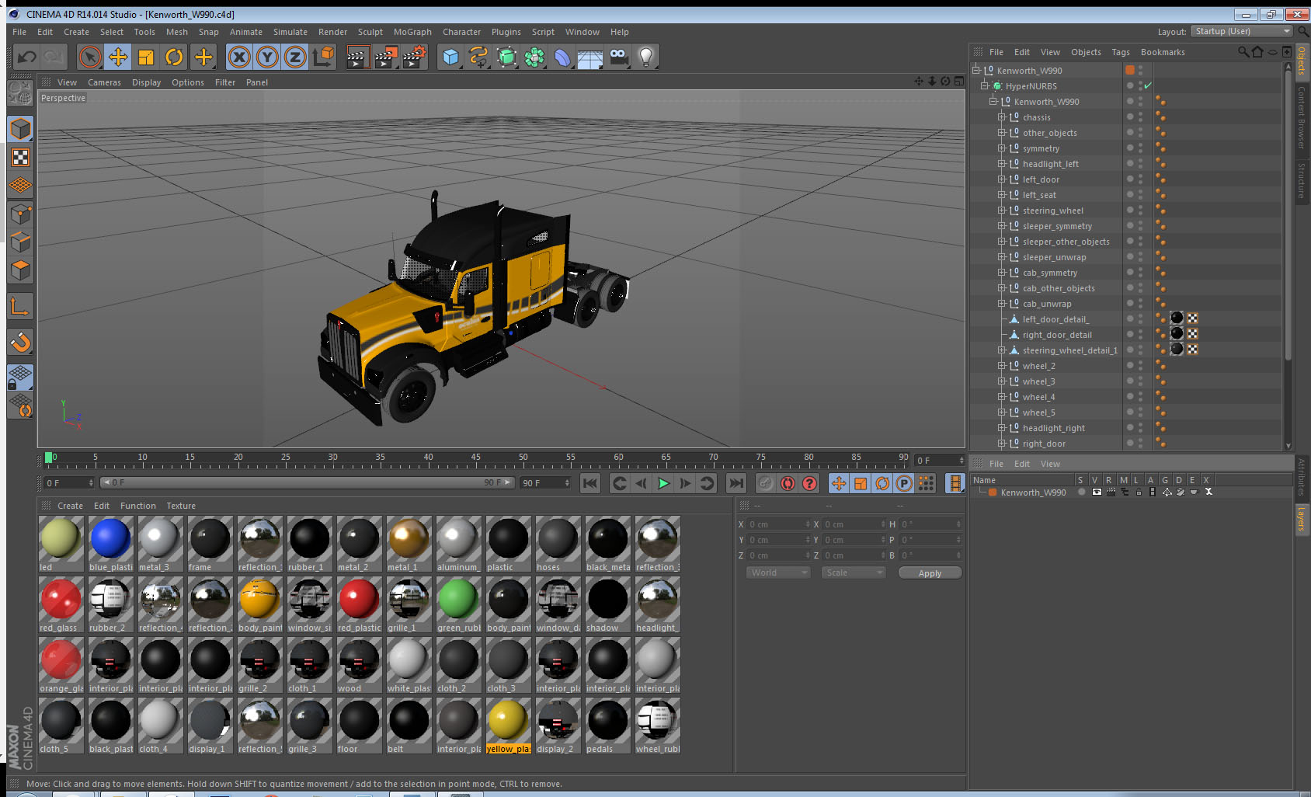This screenshot has width=1311, height=797.
Task: Add Cube primitive object
Action: 450,57
